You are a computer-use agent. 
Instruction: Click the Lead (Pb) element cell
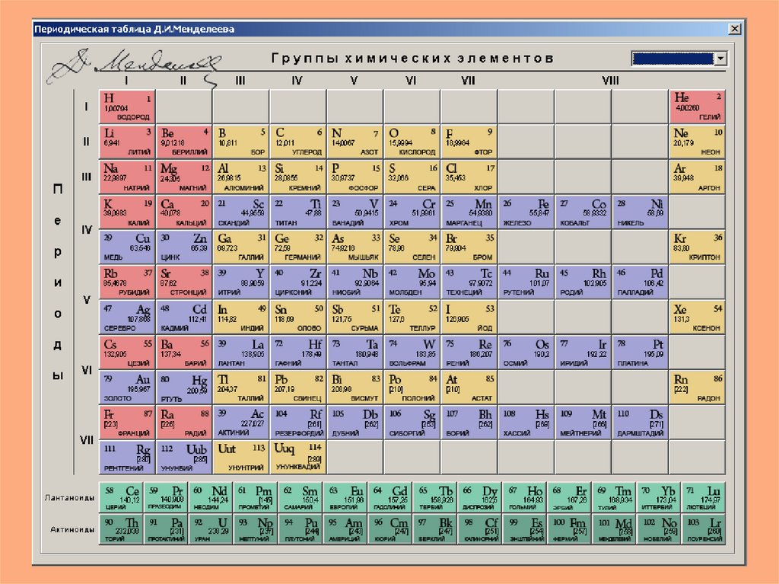(x=298, y=387)
